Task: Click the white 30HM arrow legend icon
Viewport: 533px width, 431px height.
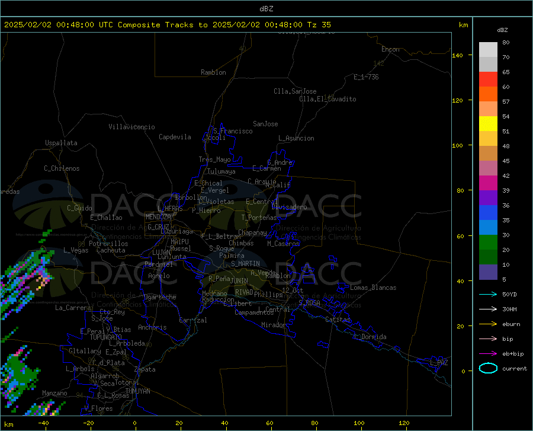Action: coord(488,309)
